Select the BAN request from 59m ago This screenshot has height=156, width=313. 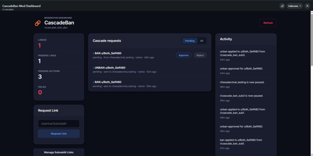click(x=150, y=84)
